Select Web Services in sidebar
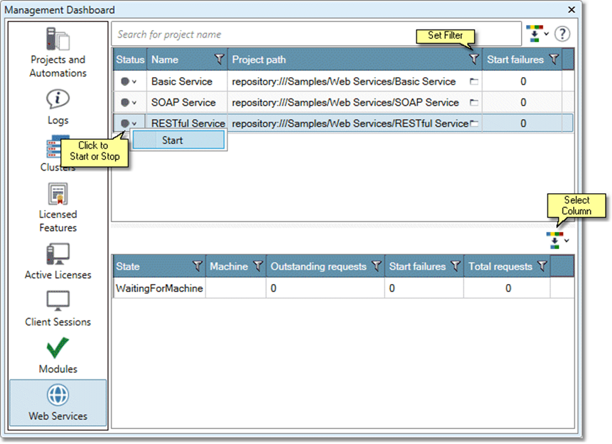This screenshot has width=612, height=444. [x=58, y=402]
